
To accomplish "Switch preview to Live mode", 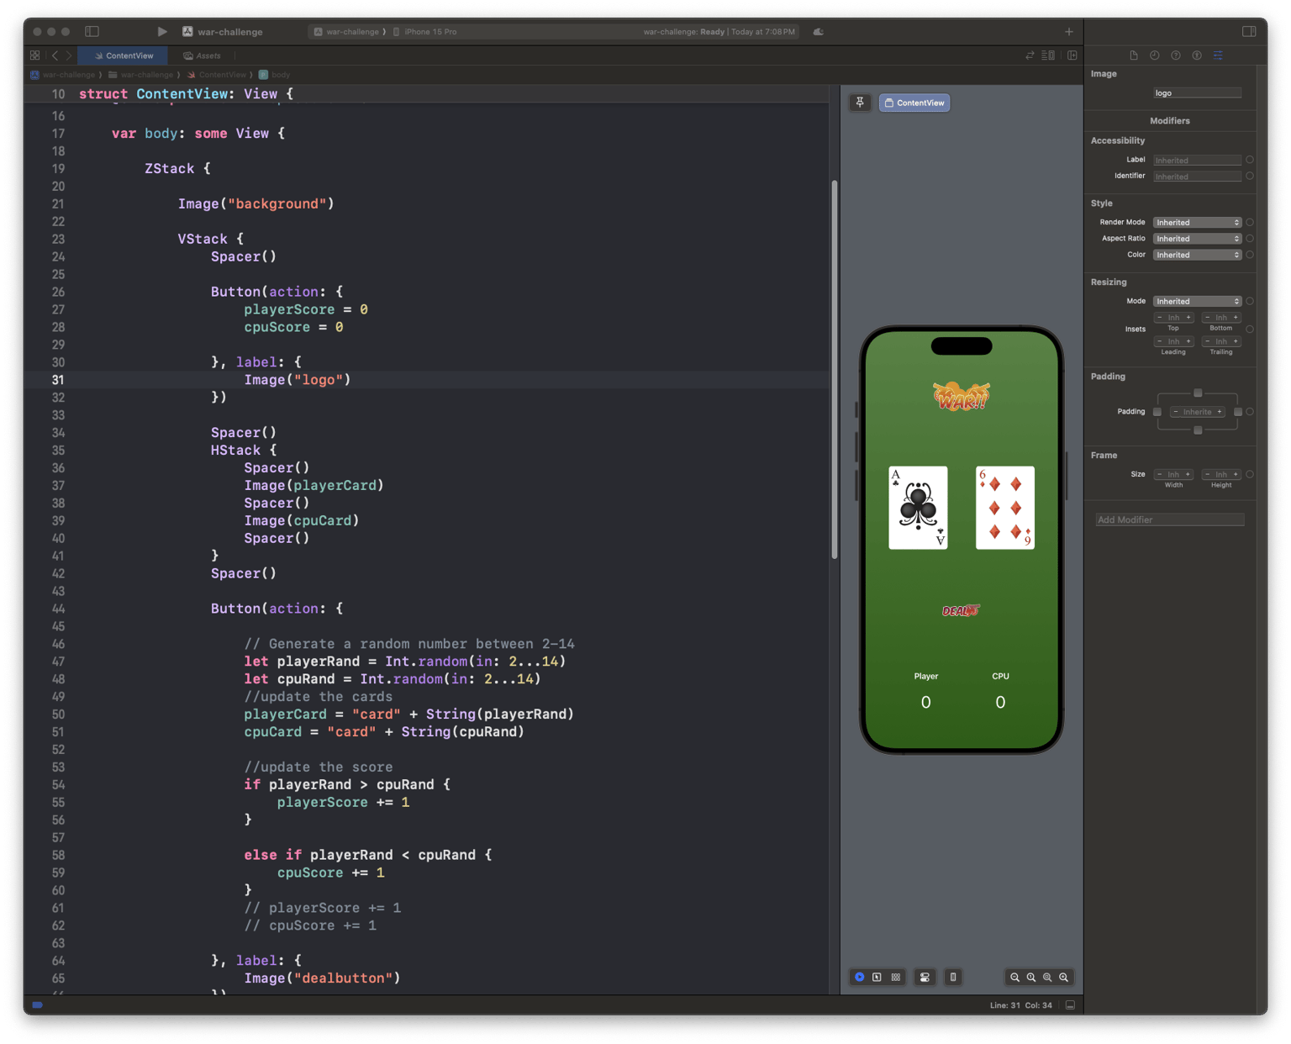I will 859,977.
